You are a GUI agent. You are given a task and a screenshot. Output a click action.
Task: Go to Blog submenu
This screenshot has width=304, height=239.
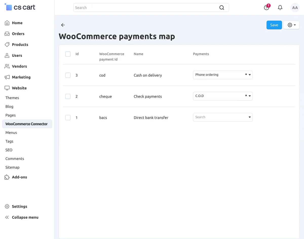[x=9, y=107]
